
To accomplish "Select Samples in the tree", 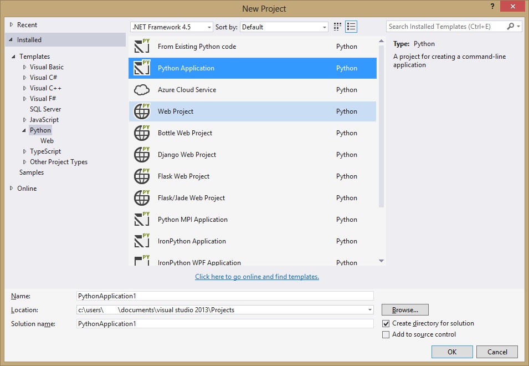I will [32, 172].
